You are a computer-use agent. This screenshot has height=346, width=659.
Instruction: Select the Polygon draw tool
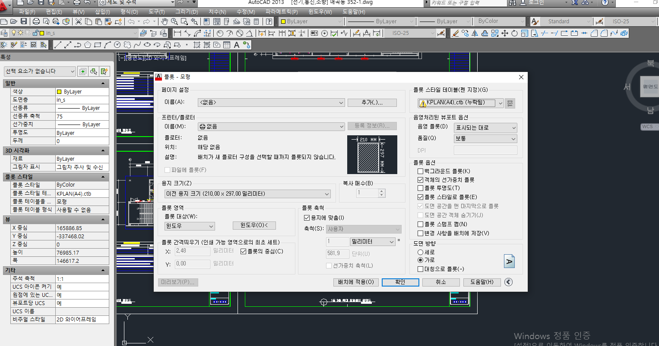click(88, 45)
